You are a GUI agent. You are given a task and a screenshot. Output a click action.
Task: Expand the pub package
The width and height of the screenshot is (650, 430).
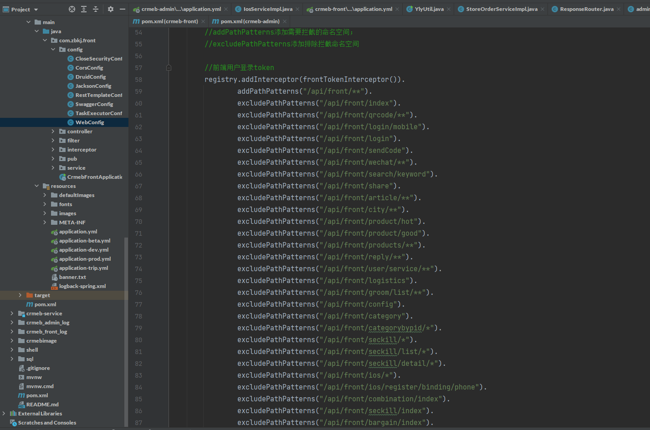53,158
